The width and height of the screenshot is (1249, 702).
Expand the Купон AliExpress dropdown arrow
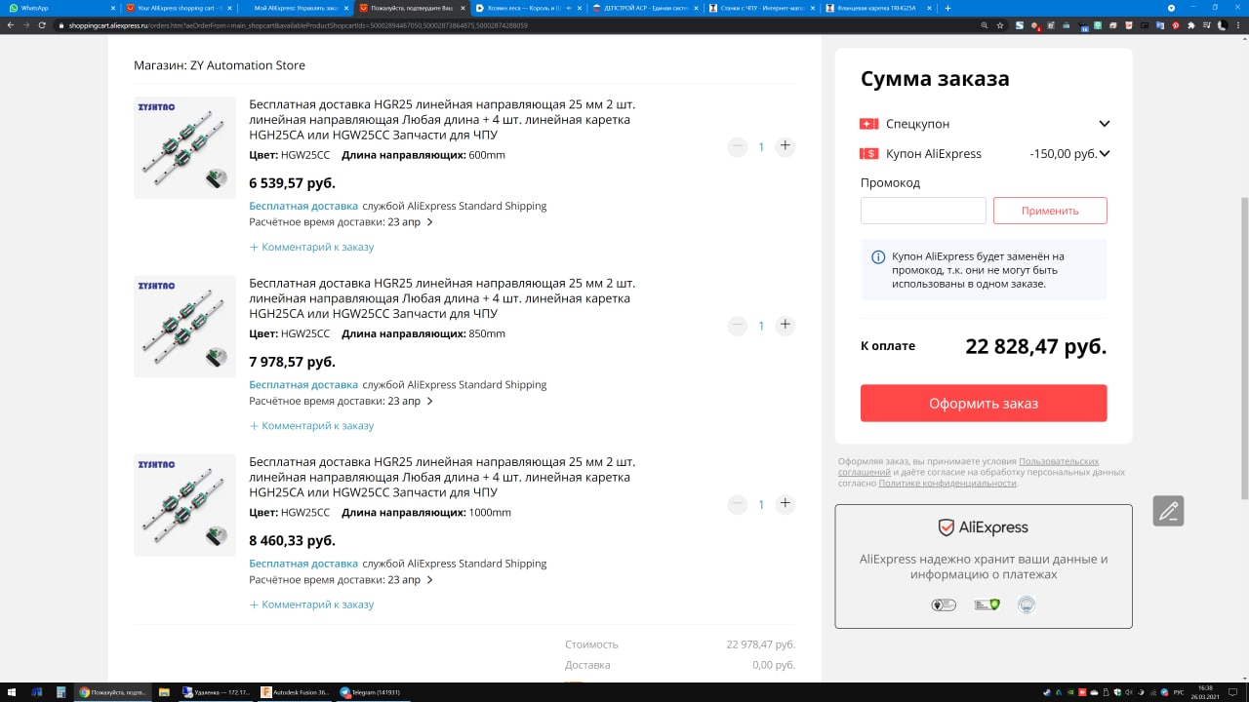point(1105,153)
